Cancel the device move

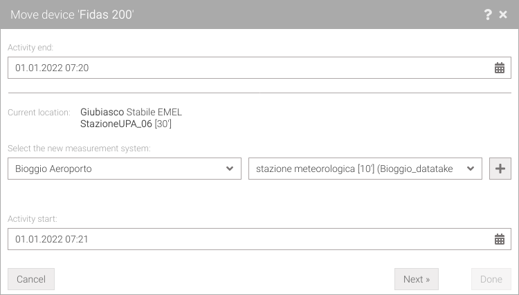(31, 279)
